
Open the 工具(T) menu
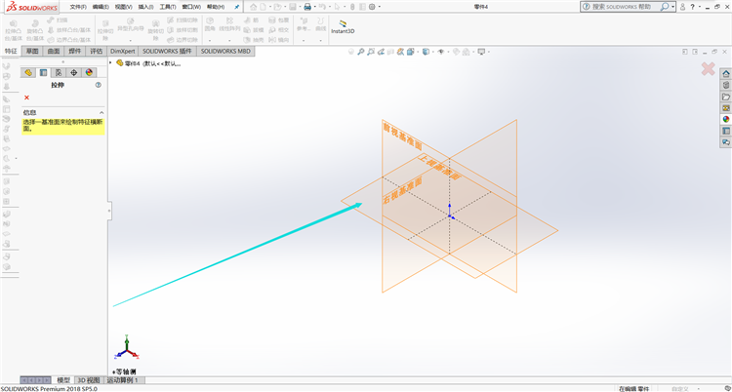(168, 7)
